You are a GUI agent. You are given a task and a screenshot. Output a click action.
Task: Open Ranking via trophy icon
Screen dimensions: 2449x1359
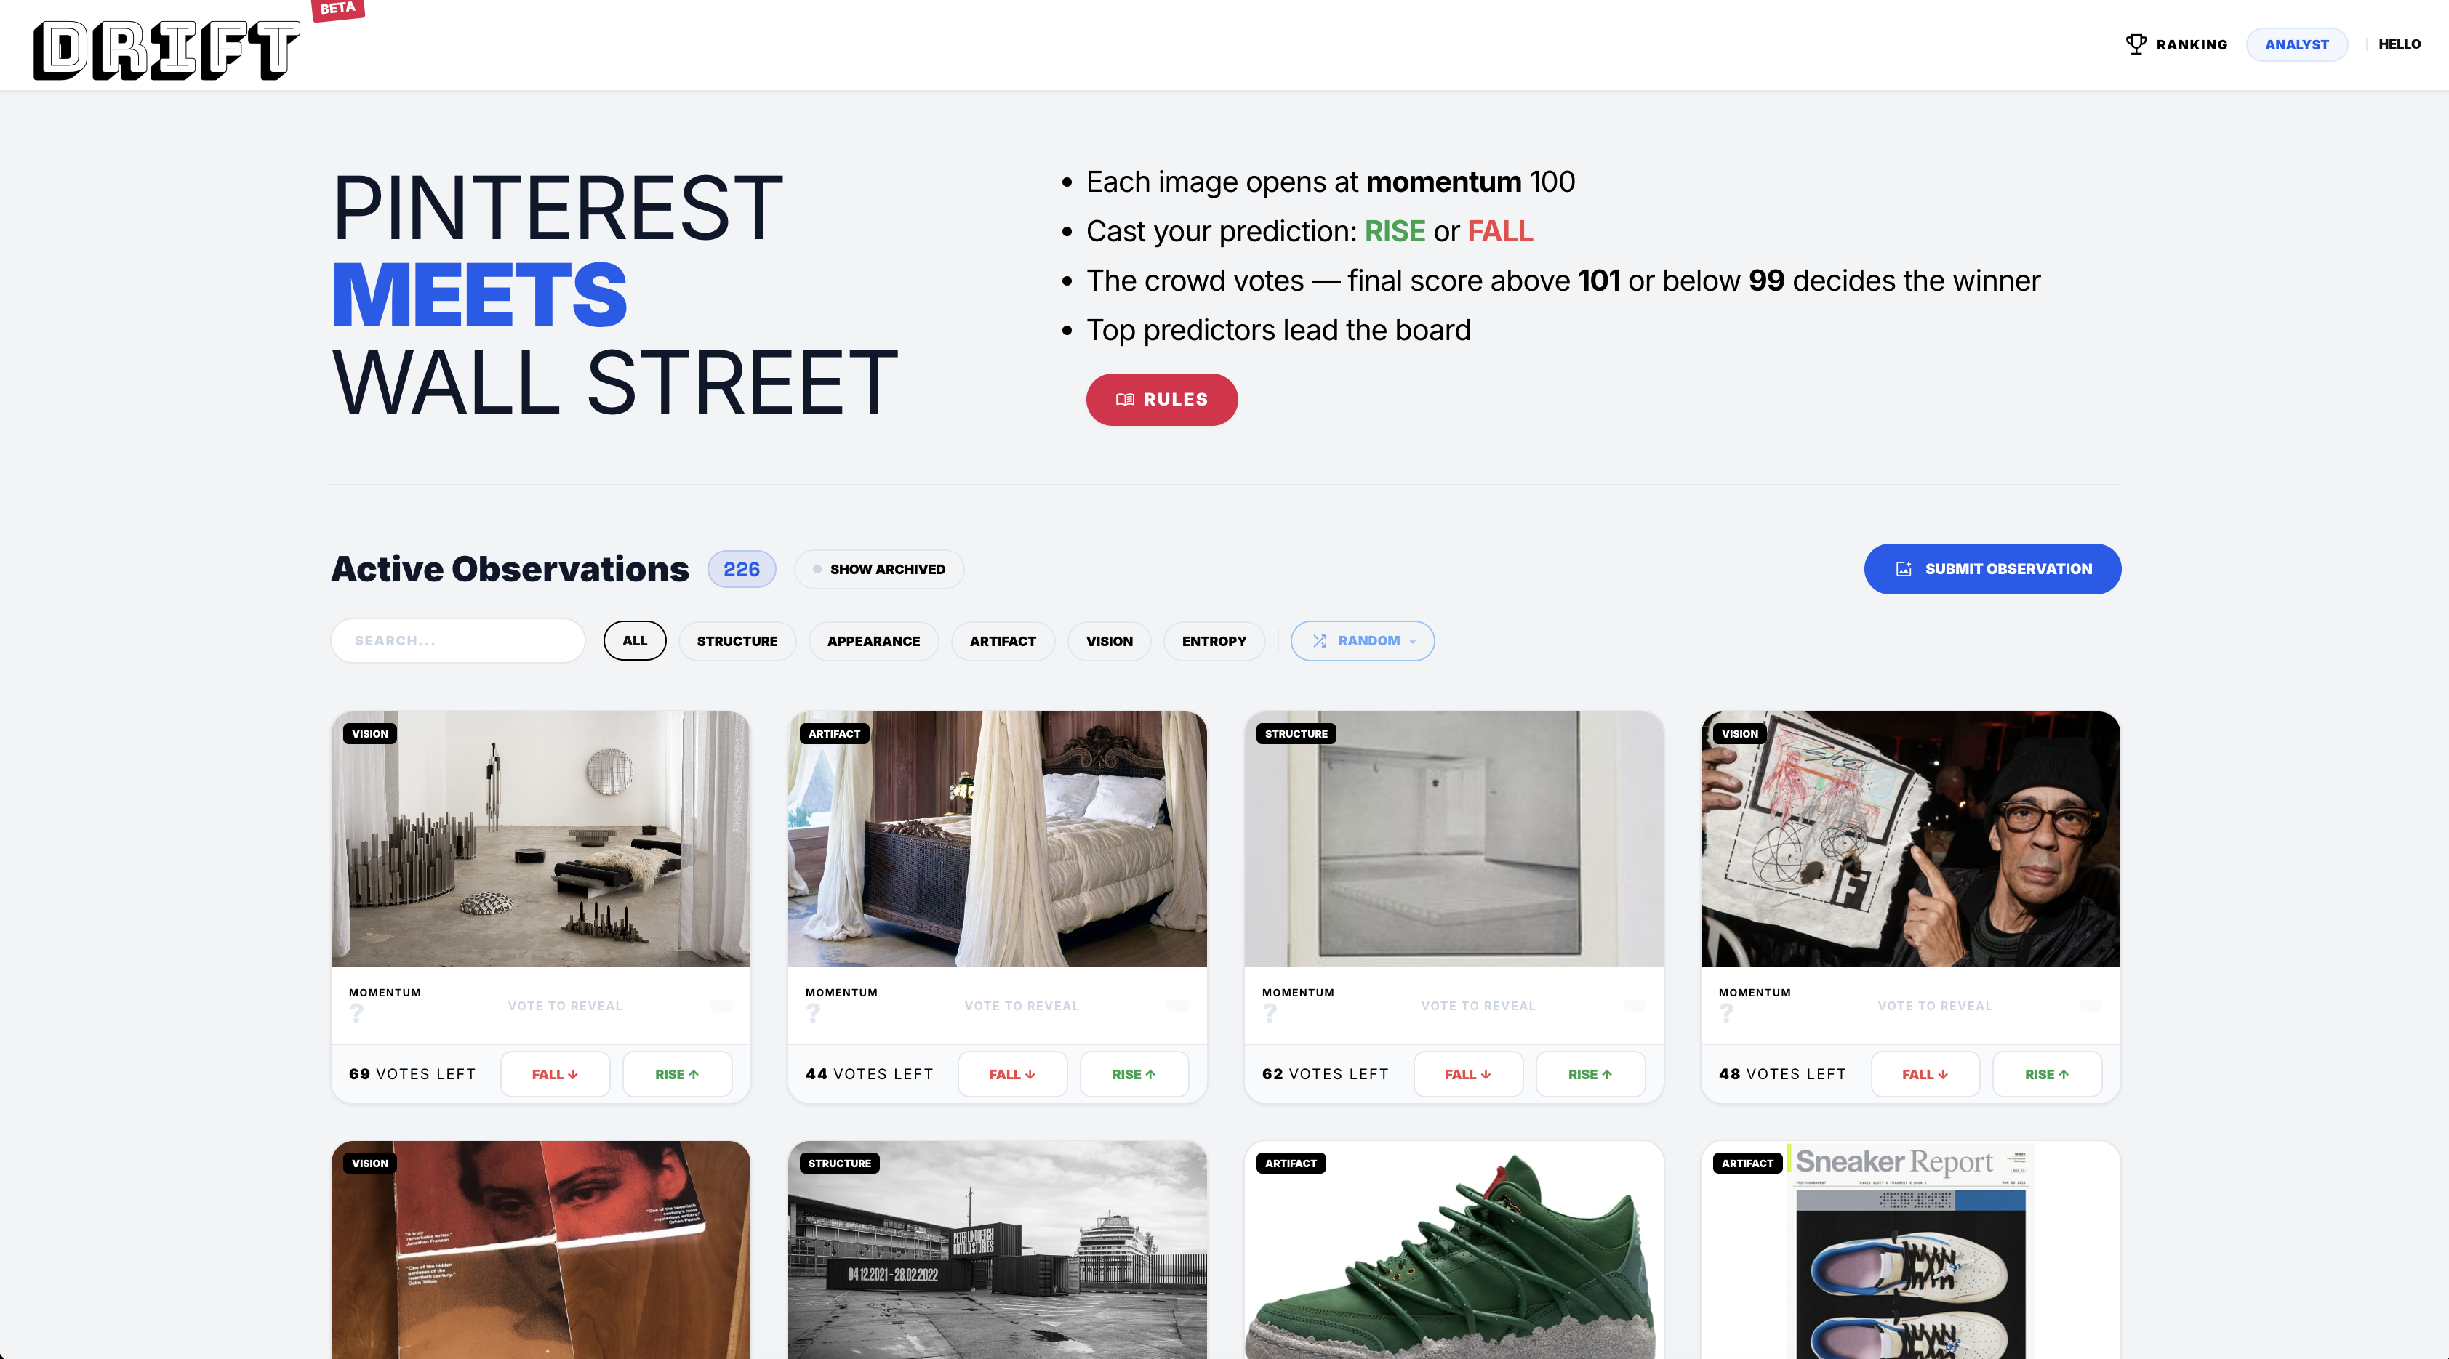pos(2136,44)
